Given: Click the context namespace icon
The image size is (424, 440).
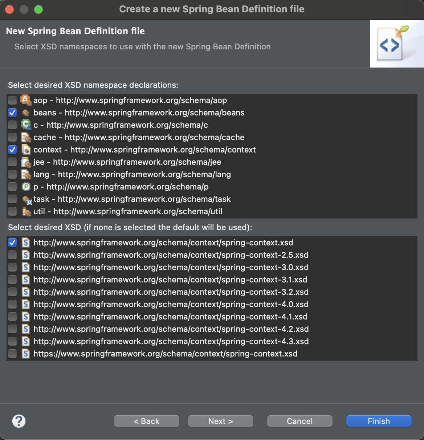Looking at the screenshot, I should (26, 150).
